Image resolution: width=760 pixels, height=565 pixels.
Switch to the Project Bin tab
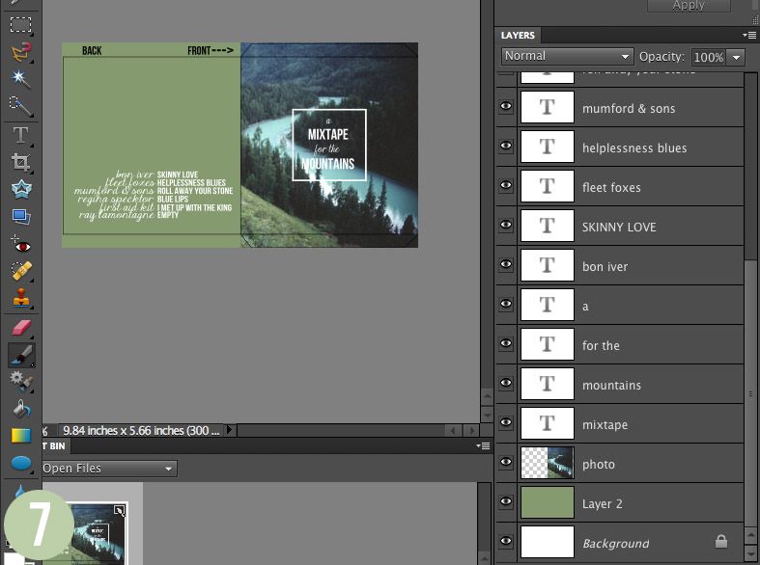pos(56,446)
